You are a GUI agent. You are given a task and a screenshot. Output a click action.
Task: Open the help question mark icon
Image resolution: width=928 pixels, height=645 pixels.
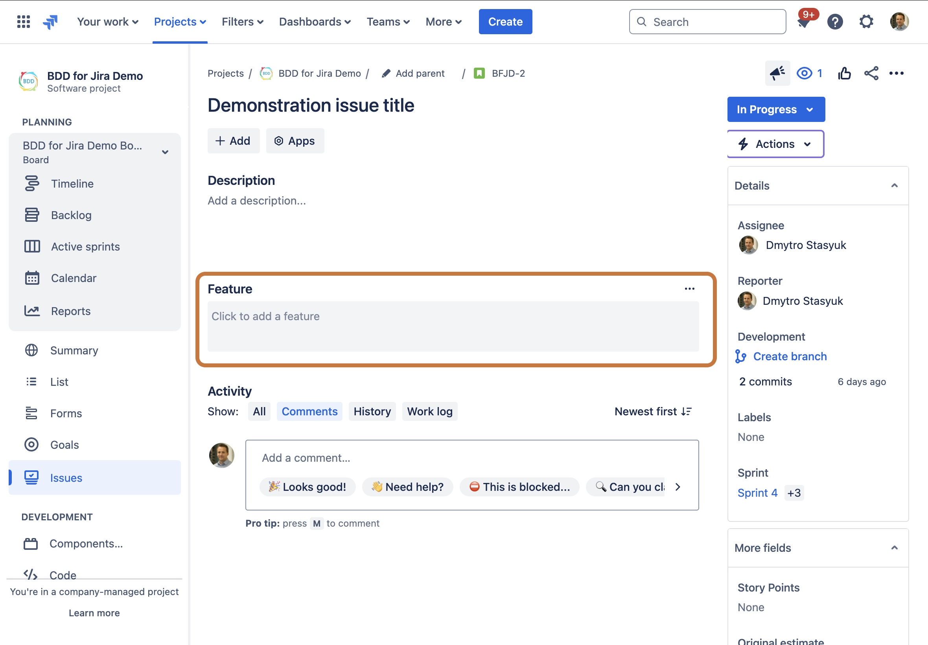(x=835, y=21)
